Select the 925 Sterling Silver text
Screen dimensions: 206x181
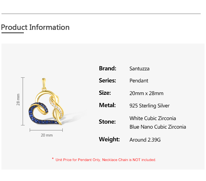click(x=149, y=106)
